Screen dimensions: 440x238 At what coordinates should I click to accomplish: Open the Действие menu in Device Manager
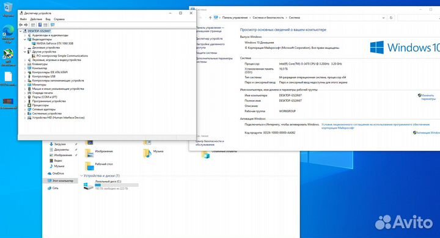click(x=36, y=19)
